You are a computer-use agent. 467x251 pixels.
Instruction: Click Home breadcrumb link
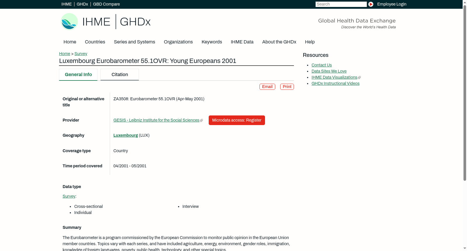[65, 54]
